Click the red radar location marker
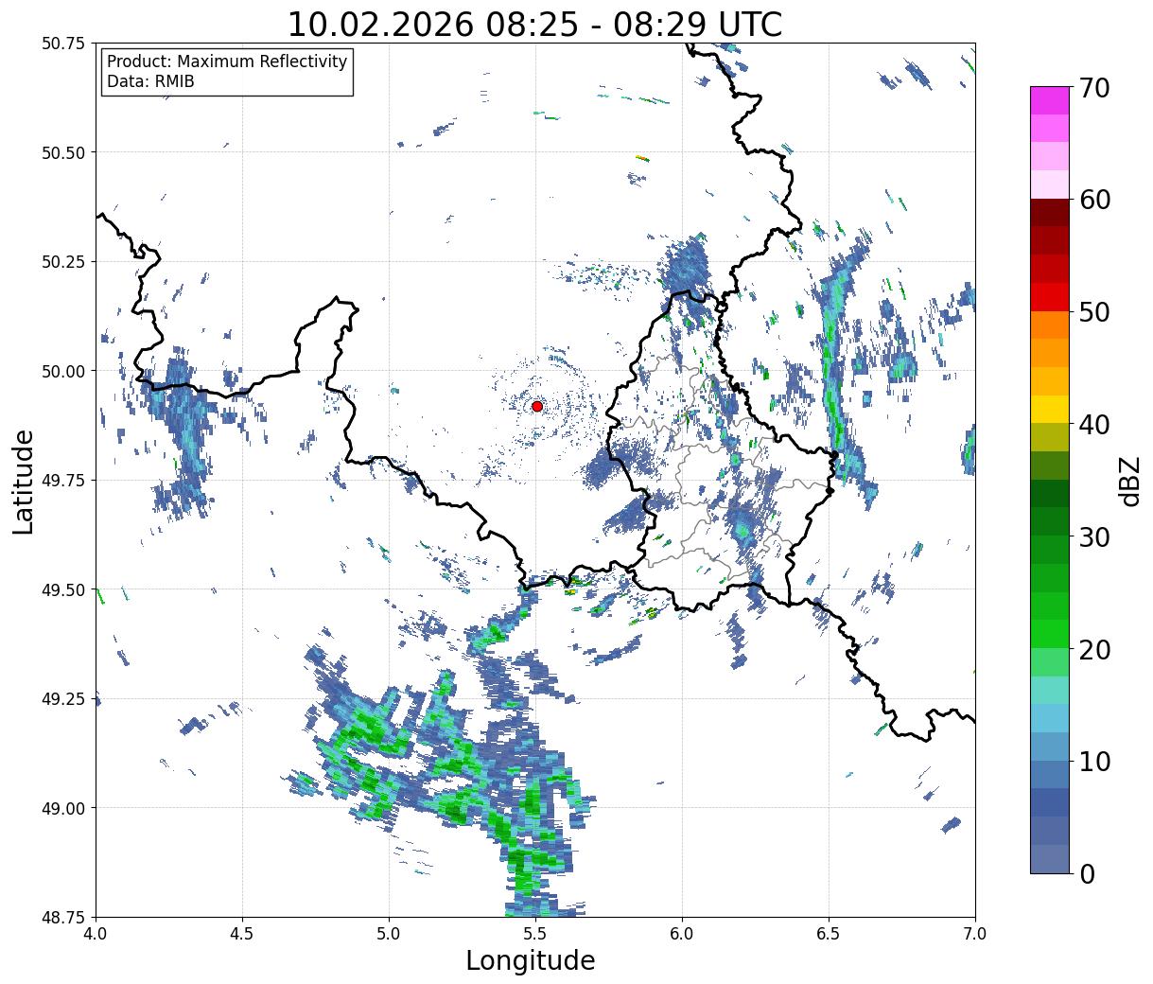 click(x=537, y=406)
